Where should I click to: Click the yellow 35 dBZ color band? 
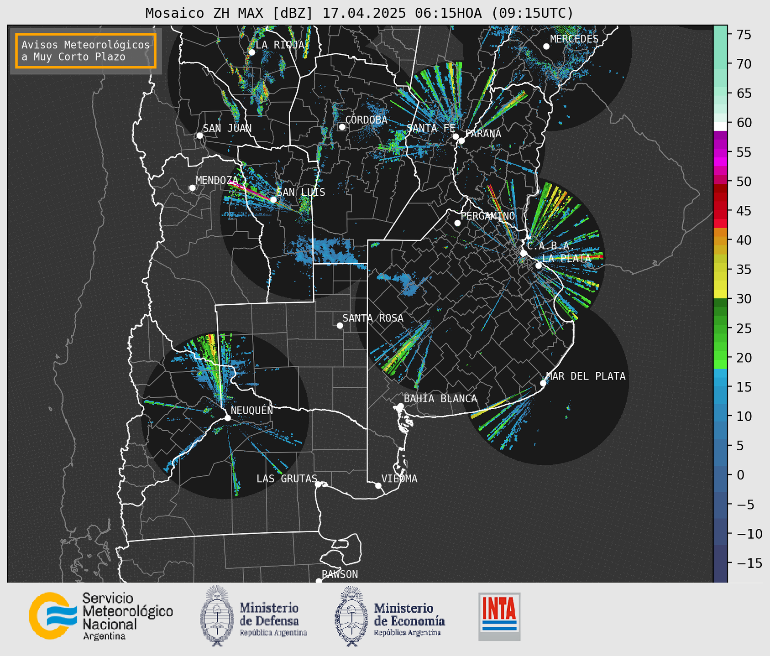(x=720, y=270)
